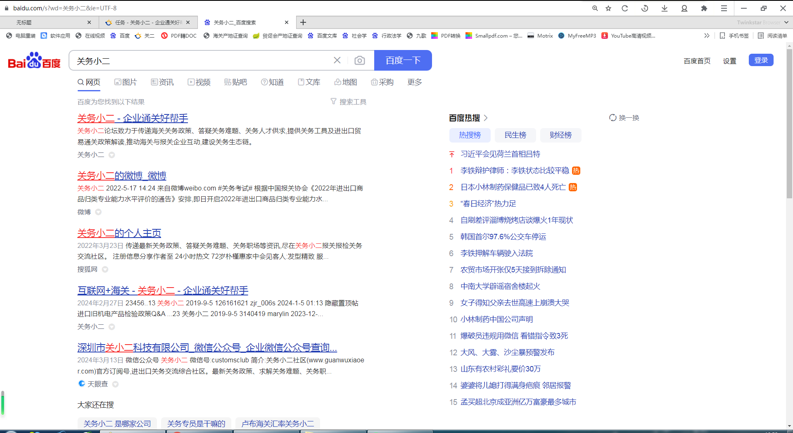The height and width of the screenshot is (433, 793).
Task: Open result 关务小二的个人主页
Action: [119, 233]
